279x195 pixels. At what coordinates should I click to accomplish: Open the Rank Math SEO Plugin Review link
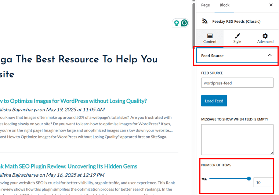tap(69, 166)
